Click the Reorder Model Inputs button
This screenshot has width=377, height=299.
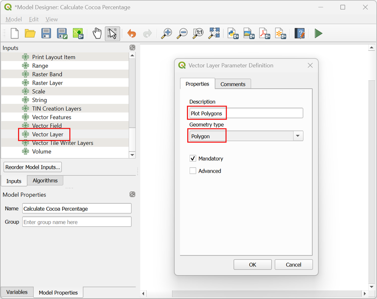tap(33, 167)
